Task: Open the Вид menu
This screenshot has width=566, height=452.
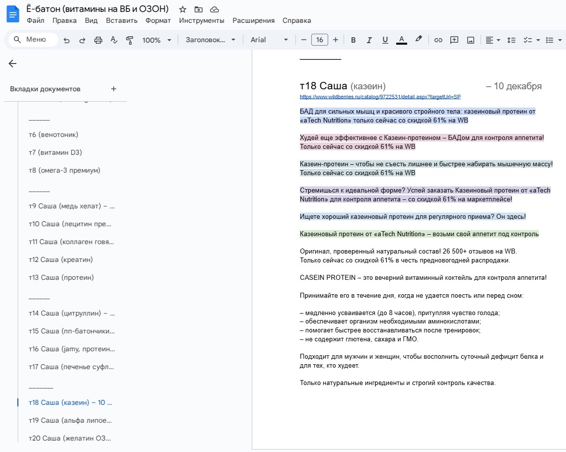Action: (x=91, y=20)
